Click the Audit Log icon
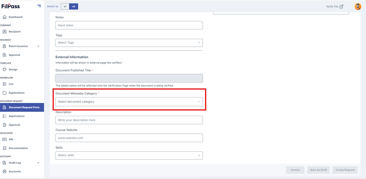The height and width of the screenshot is (179, 366). tap(4, 163)
